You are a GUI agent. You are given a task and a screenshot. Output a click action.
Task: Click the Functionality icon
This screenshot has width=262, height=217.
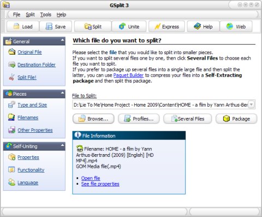(x=11, y=169)
